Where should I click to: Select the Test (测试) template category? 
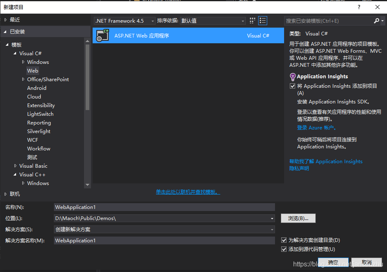click(x=32, y=157)
